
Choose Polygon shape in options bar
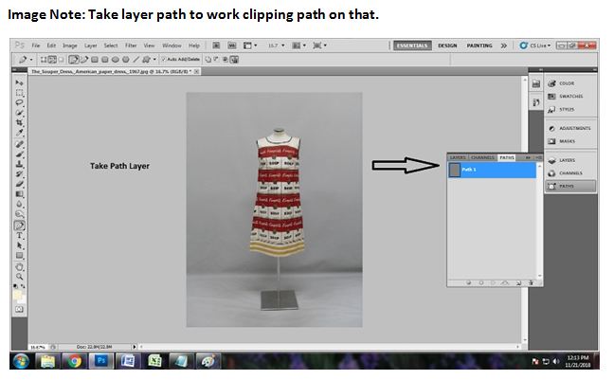coord(126,60)
